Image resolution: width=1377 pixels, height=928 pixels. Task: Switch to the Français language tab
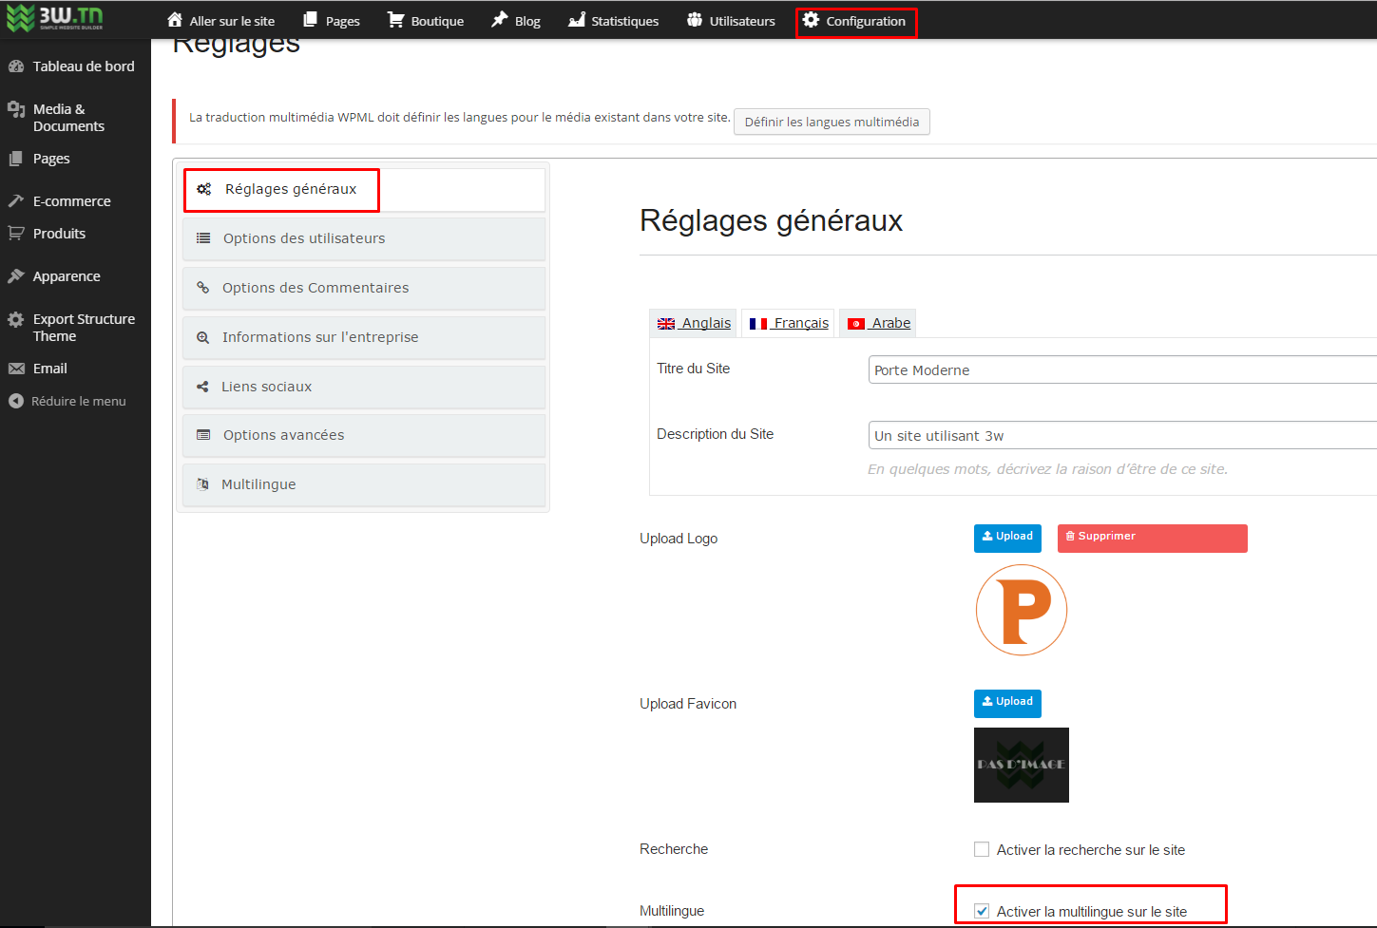tap(788, 323)
